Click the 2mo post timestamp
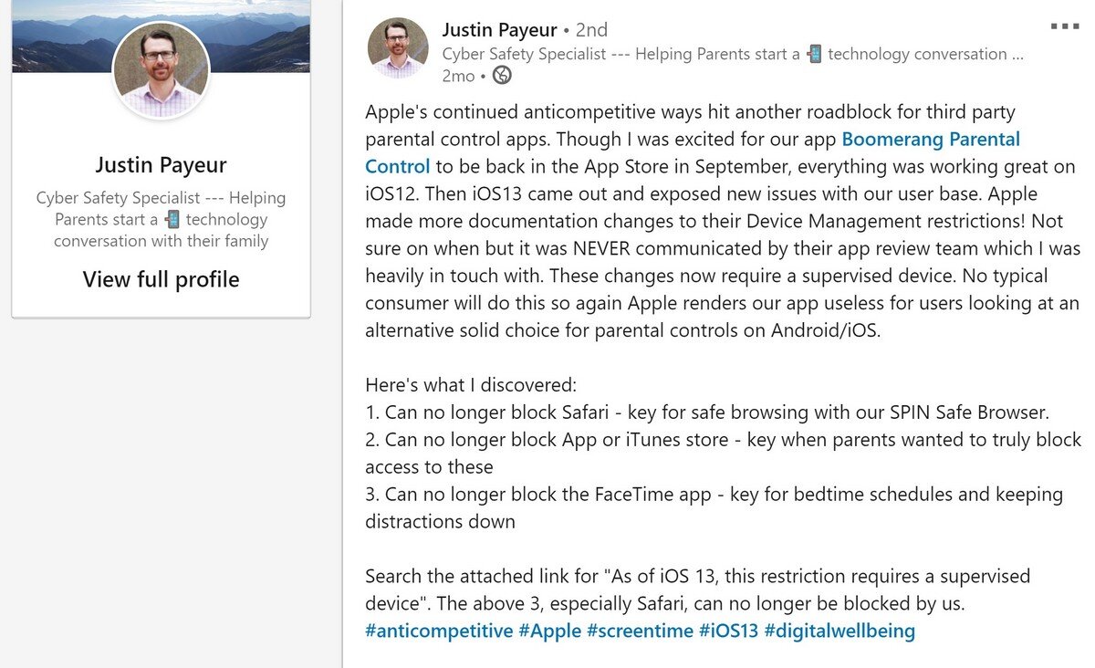 click(458, 76)
